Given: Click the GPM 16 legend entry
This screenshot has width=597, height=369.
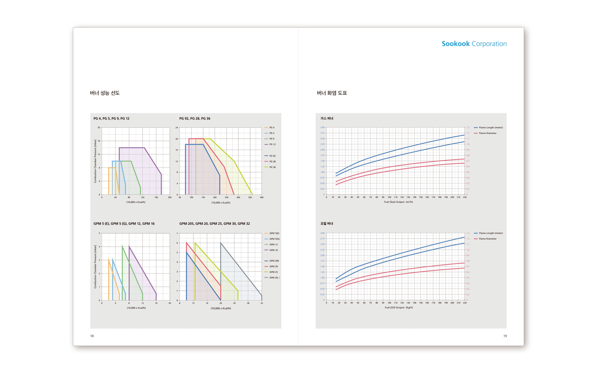Looking at the screenshot, I should 273,250.
